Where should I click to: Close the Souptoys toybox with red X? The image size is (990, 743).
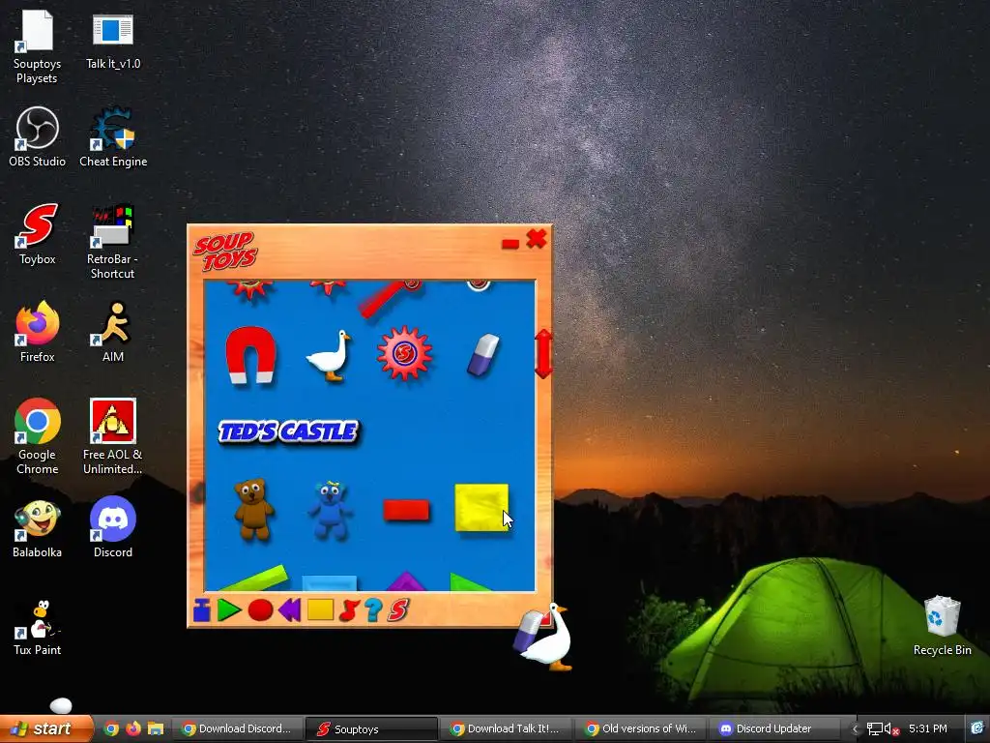point(537,239)
